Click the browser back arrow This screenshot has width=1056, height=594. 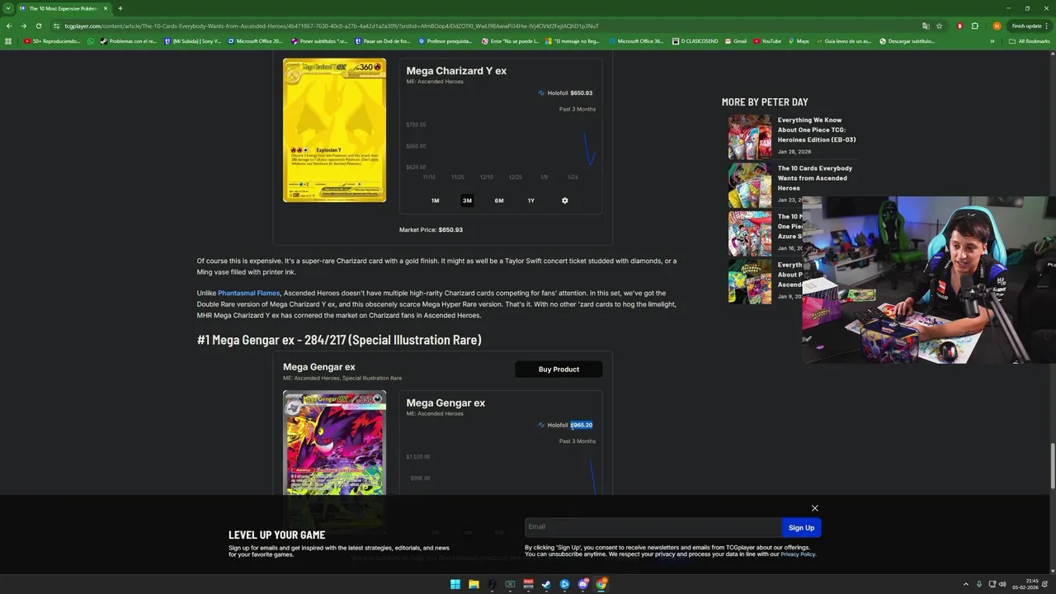pos(9,26)
